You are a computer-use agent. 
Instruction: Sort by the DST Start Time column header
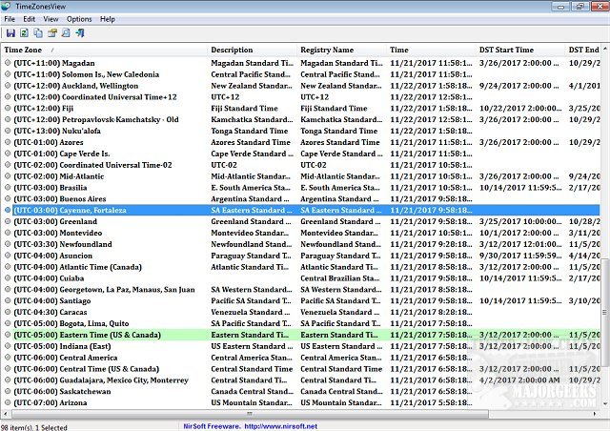[520, 50]
